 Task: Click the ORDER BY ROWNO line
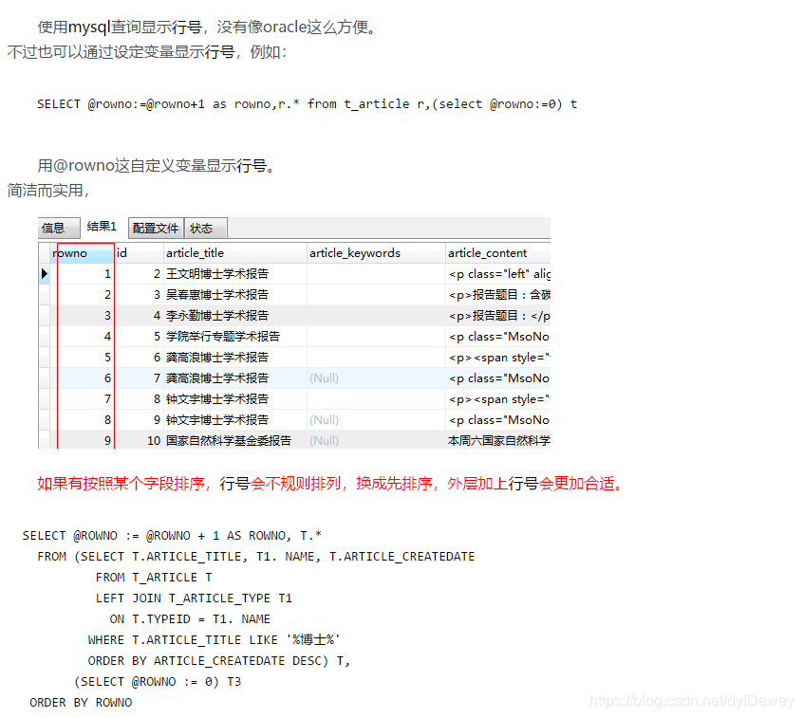(x=81, y=703)
